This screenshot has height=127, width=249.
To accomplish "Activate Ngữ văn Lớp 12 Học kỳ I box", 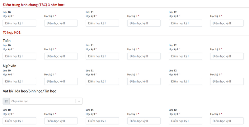I will pyautogui.click(x=186, y=81).
